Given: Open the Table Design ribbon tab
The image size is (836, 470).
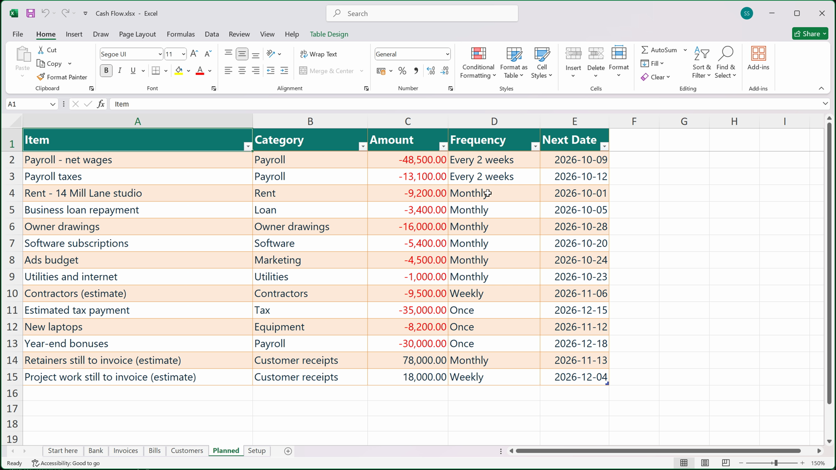Looking at the screenshot, I should pos(329,34).
